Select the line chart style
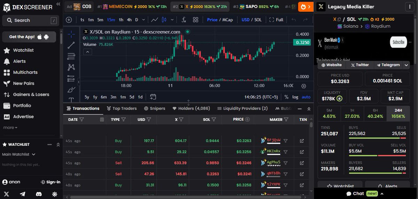 pos(155,20)
